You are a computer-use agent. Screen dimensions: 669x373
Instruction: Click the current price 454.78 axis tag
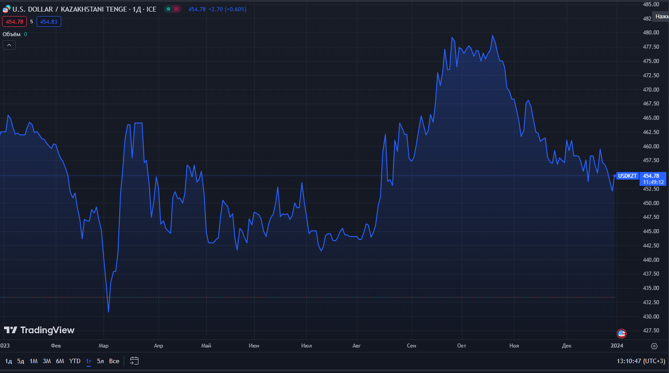click(x=653, y=179)
